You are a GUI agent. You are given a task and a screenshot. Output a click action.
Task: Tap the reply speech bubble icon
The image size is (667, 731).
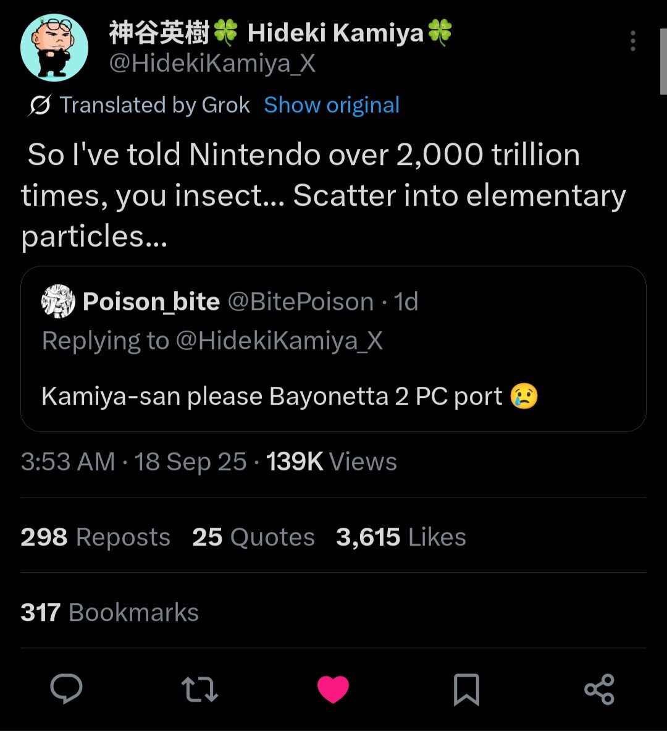point(66,689)
